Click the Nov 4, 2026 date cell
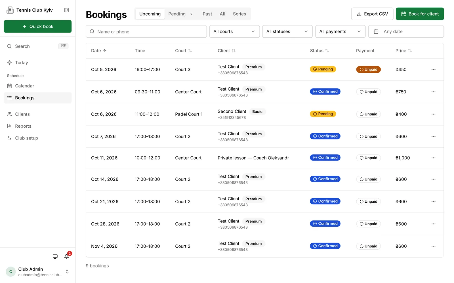Viewport: 454px width, 283px height. (104, 246)
